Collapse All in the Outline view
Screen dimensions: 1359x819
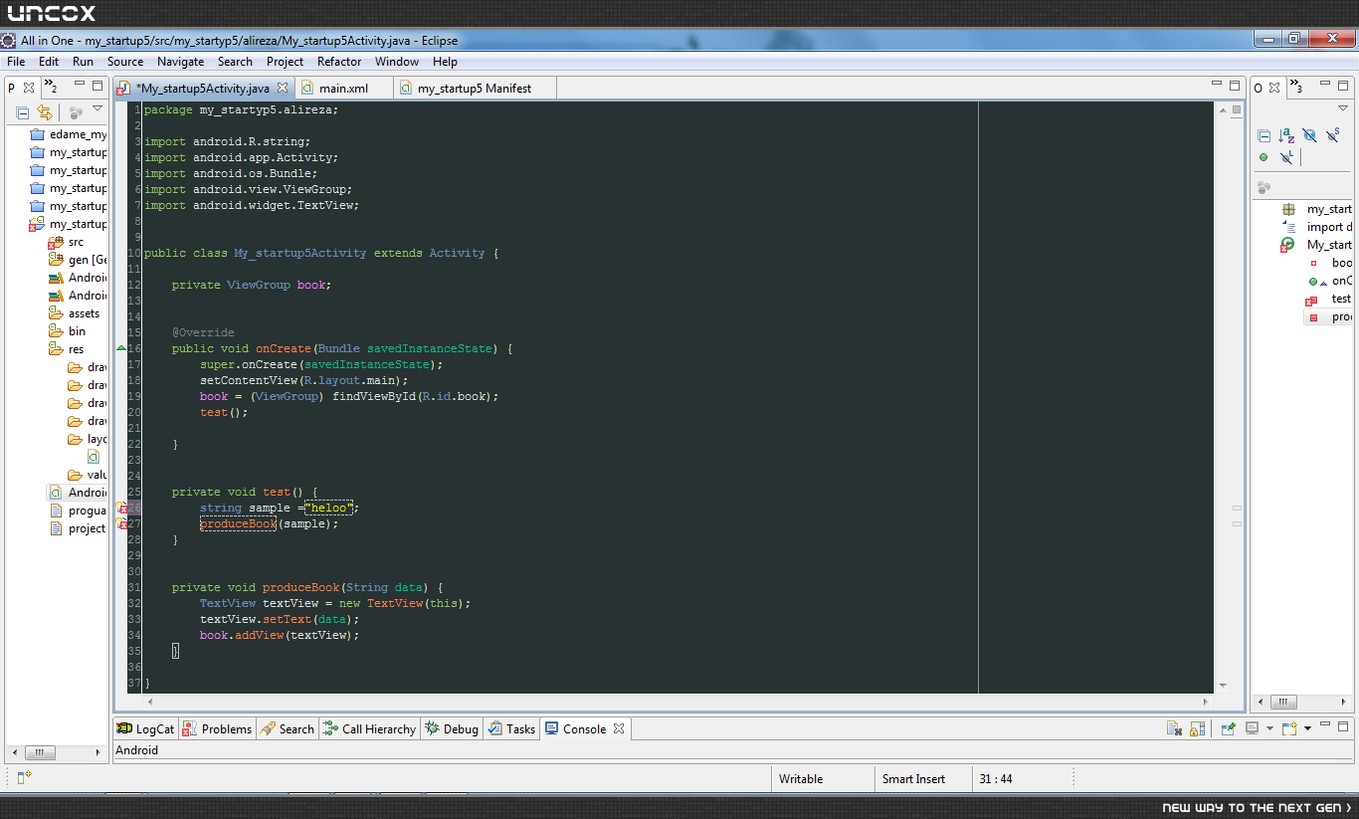point(1263,136)
